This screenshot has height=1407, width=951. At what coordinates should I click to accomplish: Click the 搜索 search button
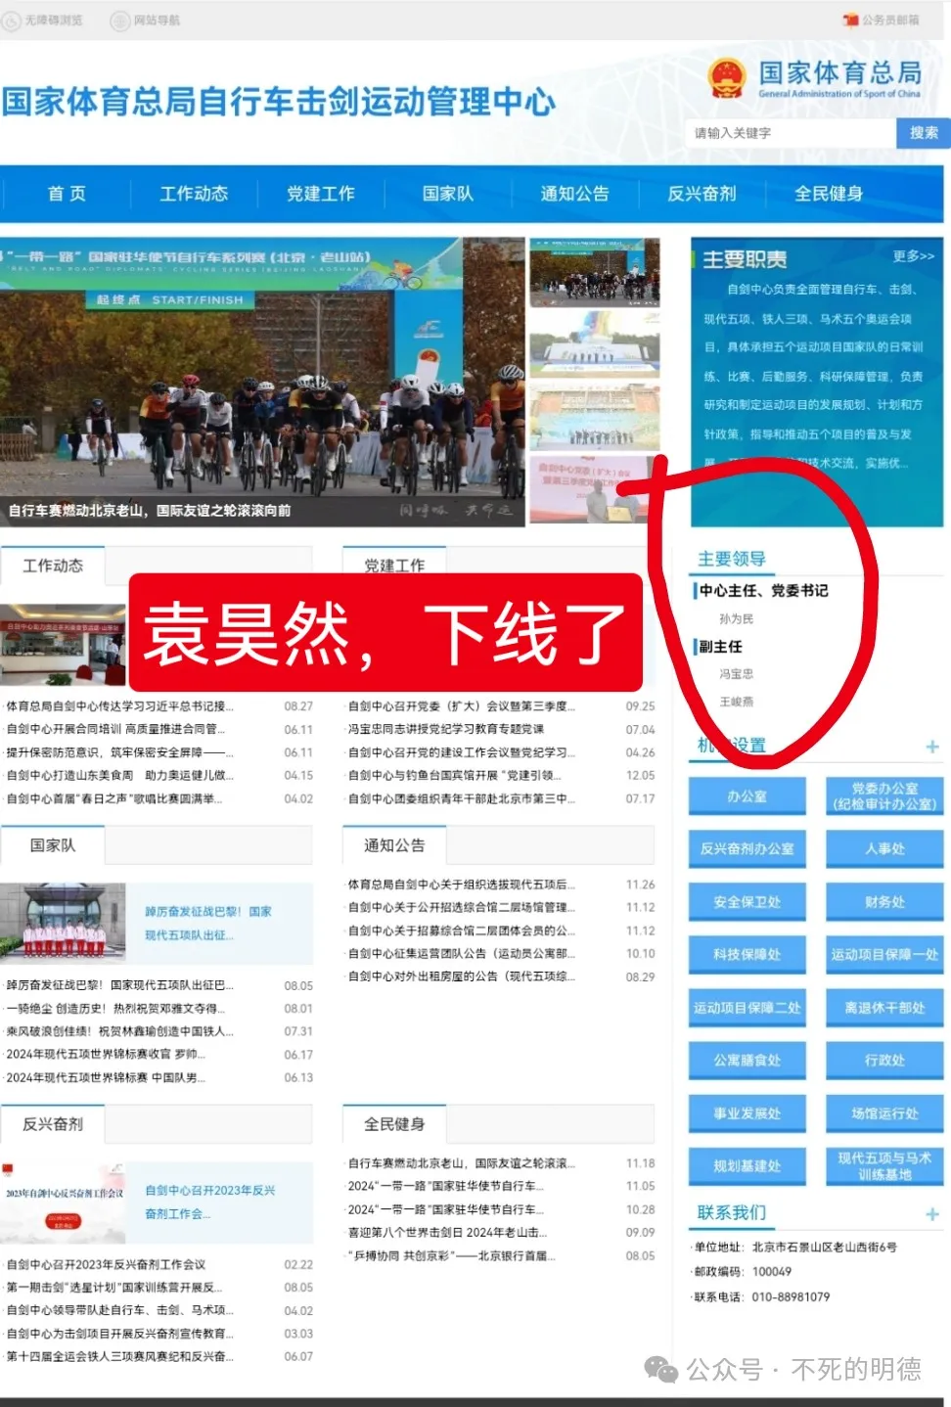coord(923,133)
